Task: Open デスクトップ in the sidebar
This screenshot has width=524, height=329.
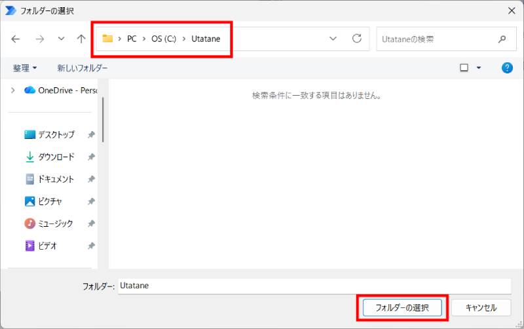Action: (x=50, y=134)
